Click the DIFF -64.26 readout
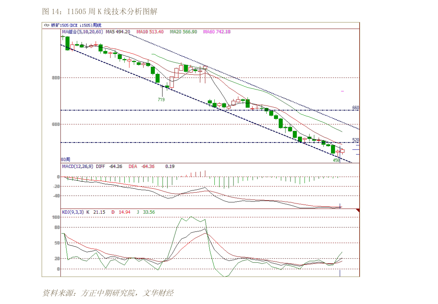438x304 pixels. pos(109,166)
